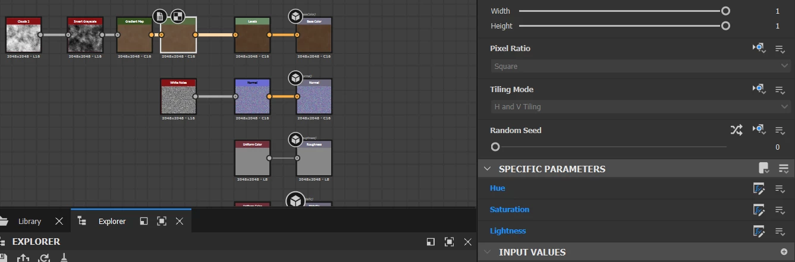The width and height of the screenshot is (795, 262).
Task: Open the Random Seed options menu icon
Action: coord(780,131)
